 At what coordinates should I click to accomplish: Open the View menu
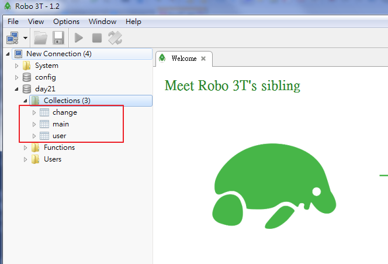click(x=36, y=22)
